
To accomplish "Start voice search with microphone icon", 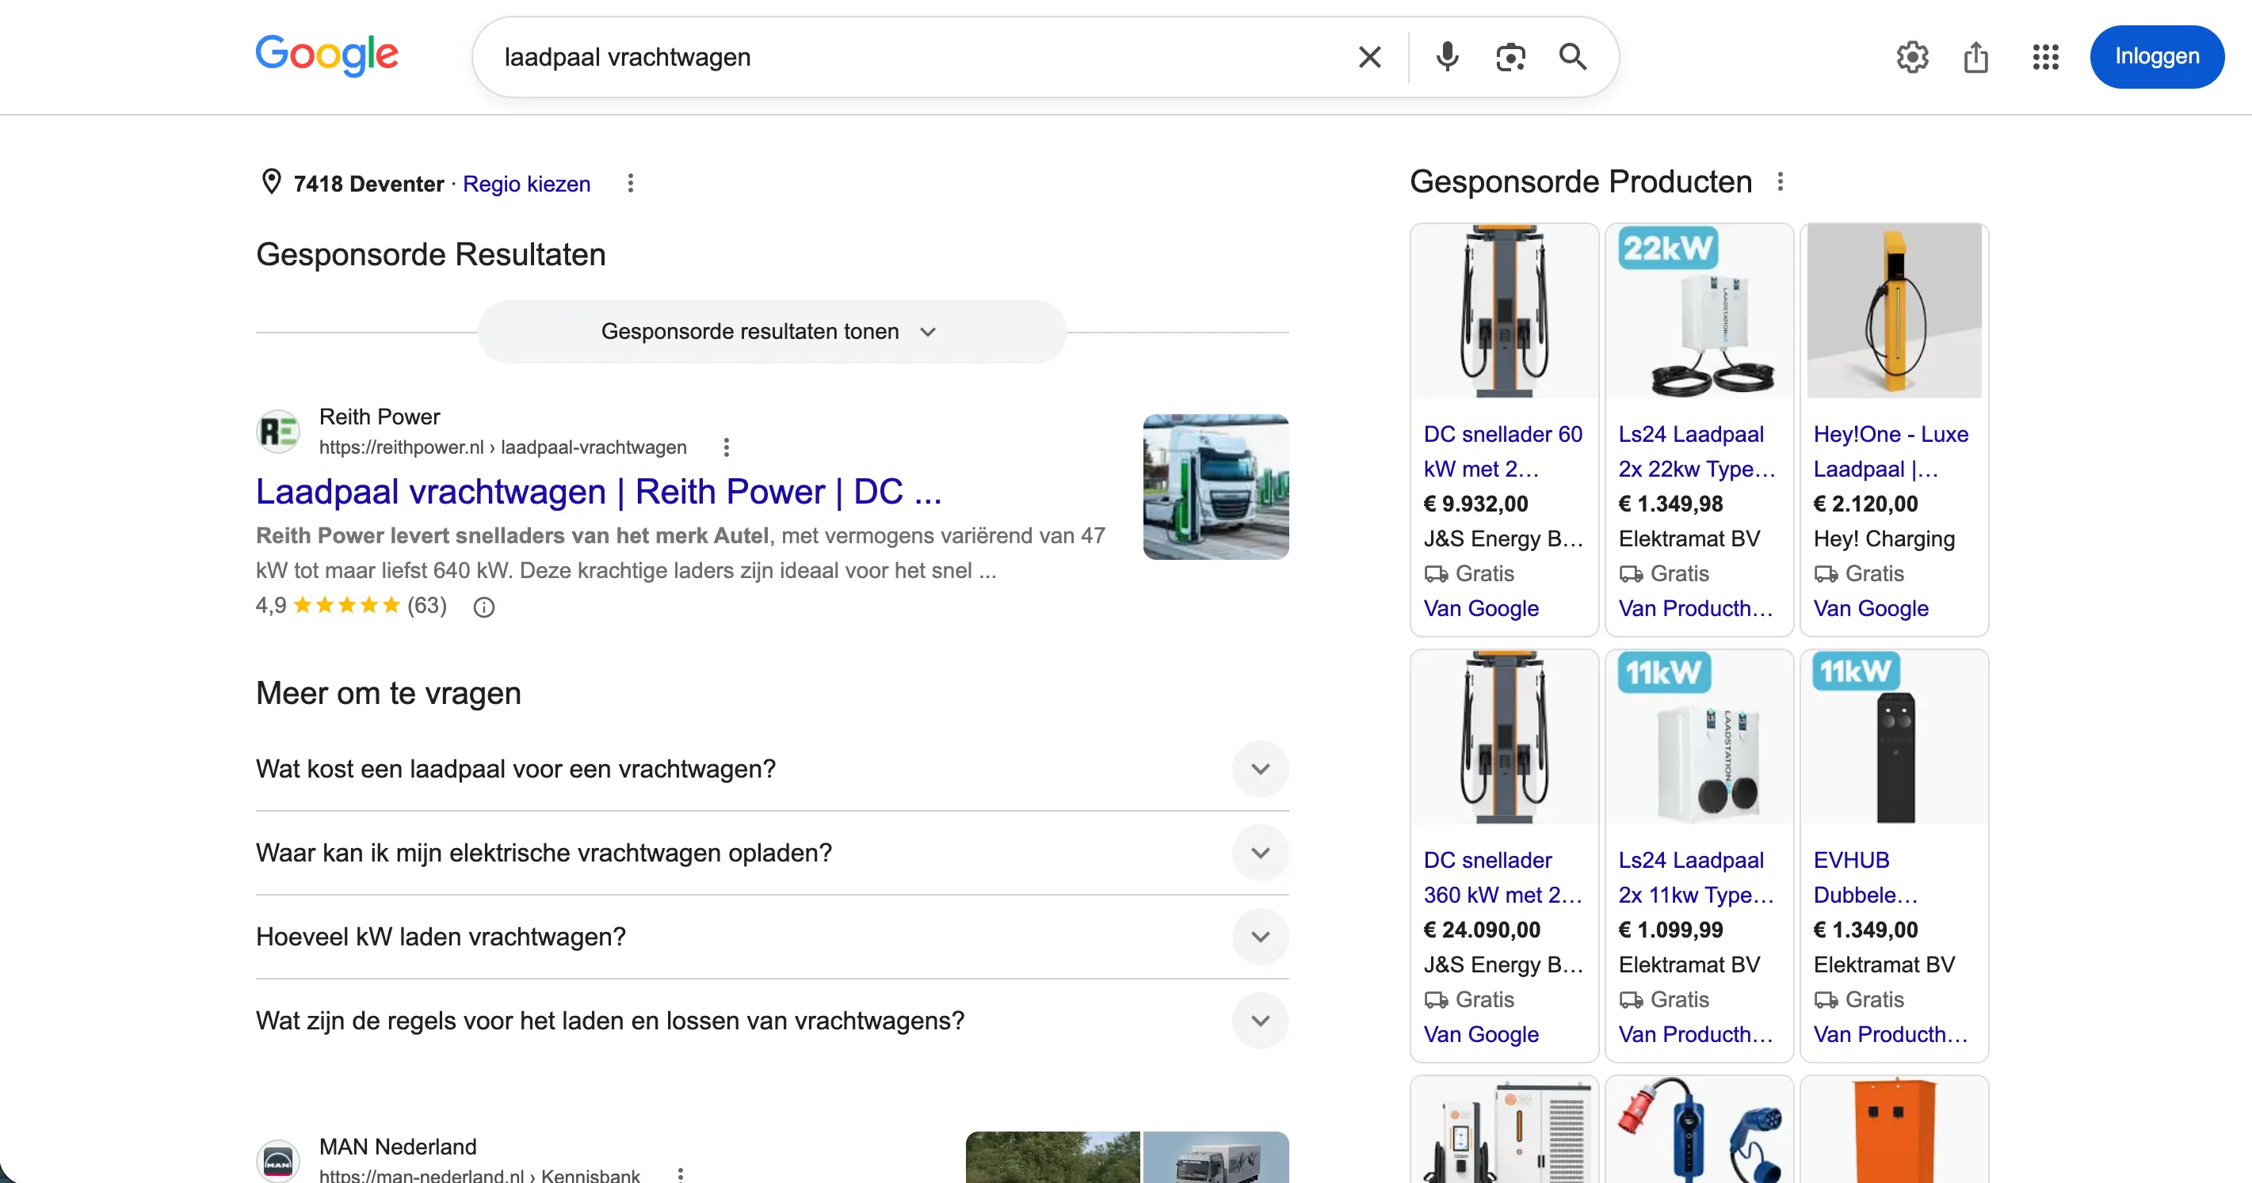I will [x=1447, y=57].
